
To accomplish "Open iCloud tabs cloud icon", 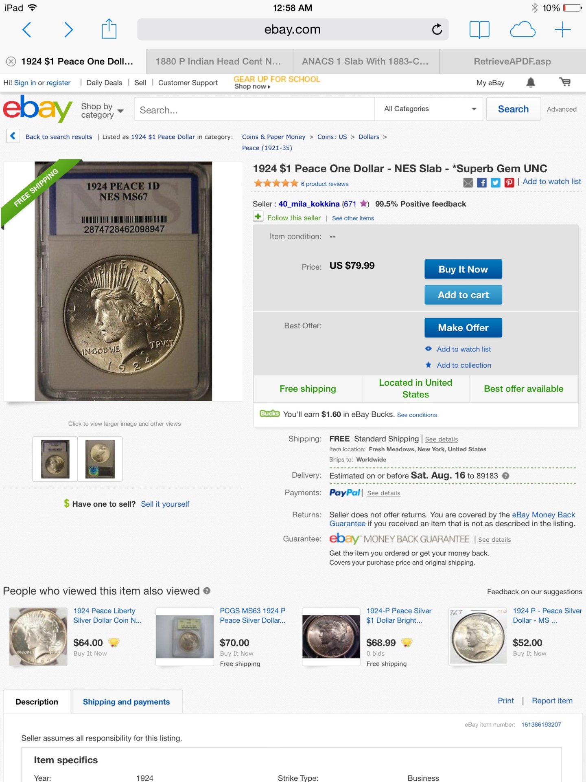I will (x=523, y=29).
